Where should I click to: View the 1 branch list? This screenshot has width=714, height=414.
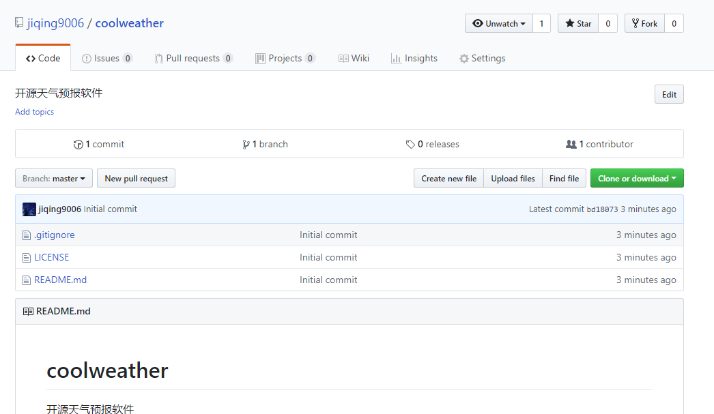tap(265, 144)
